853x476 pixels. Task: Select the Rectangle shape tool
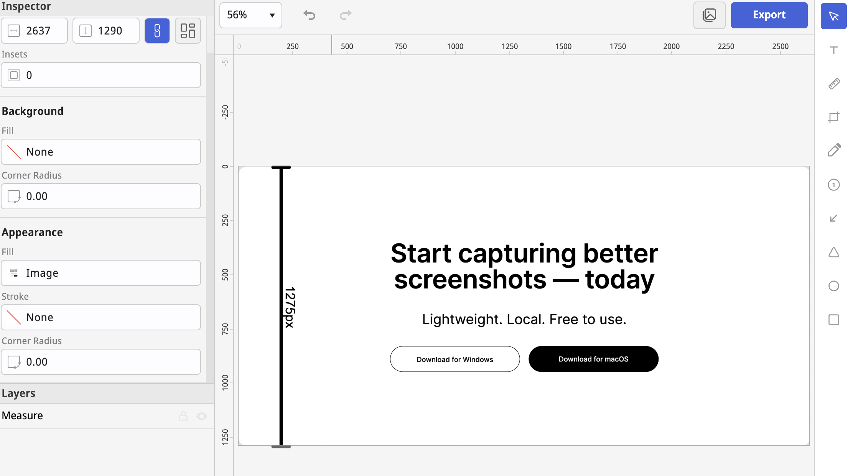(x=833, y=320)
